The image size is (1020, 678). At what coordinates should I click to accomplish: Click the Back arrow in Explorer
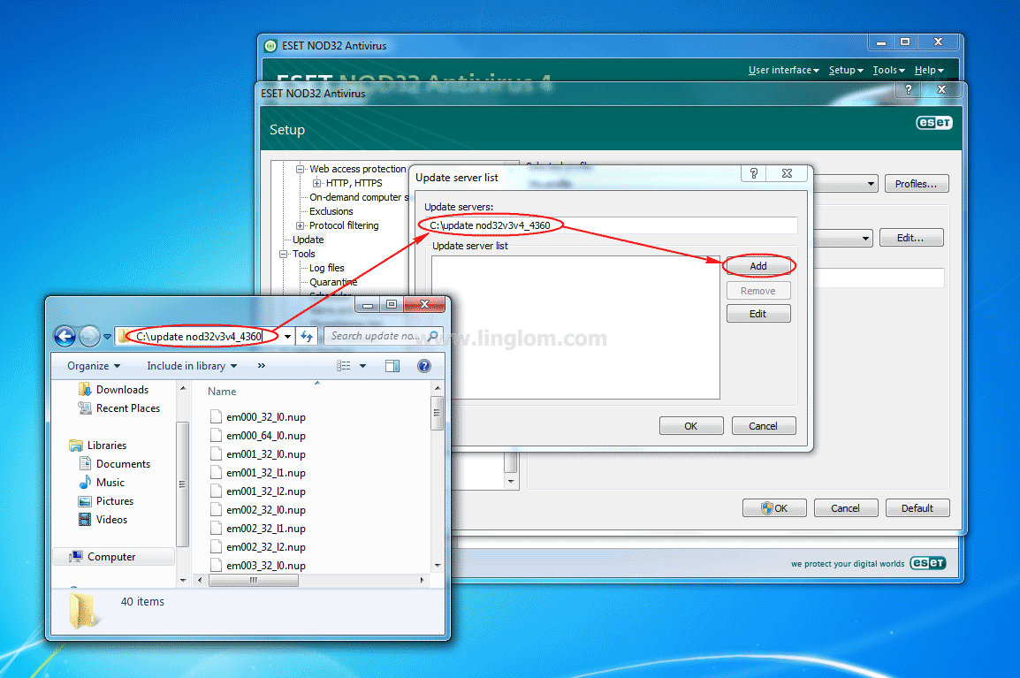(x=65, y=337)
